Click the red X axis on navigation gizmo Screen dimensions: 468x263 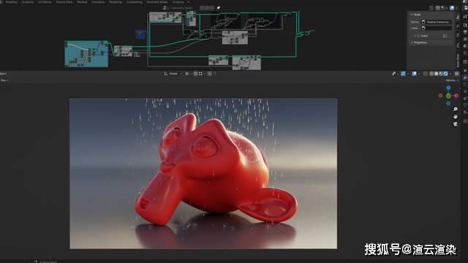(456, 96)
